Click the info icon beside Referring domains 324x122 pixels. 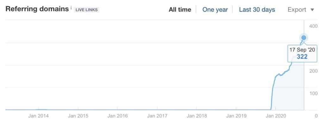(71, 8)
